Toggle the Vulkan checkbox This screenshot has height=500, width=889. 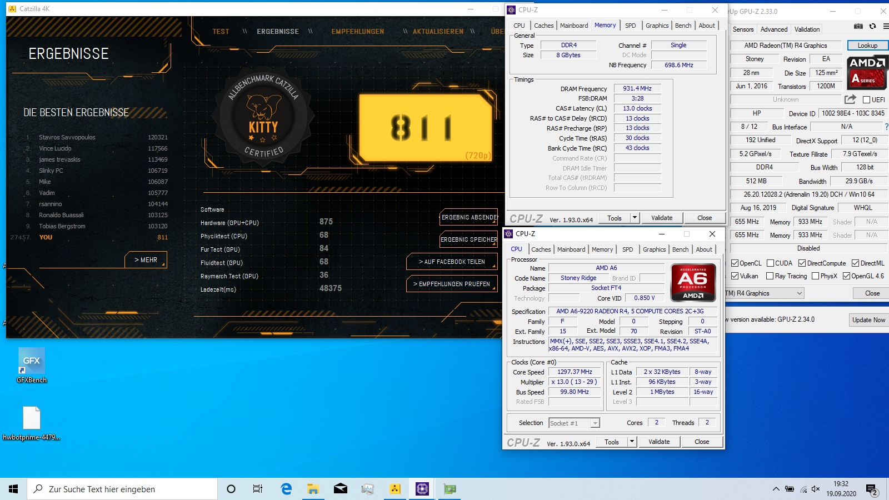tap(735, 276)
